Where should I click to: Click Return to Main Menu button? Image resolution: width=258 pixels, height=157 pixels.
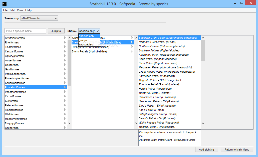pyautogui.click(x=237, y=150)
